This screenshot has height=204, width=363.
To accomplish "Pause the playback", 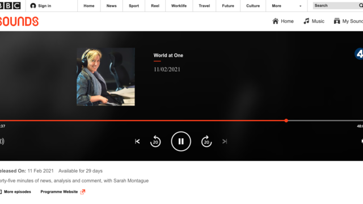I will tap(181, 141).
